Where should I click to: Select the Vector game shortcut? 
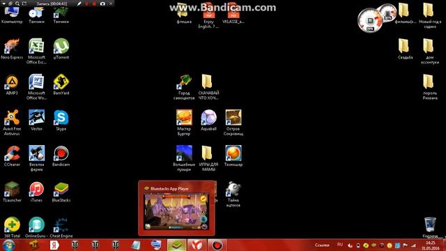click(x=36, y=121)
